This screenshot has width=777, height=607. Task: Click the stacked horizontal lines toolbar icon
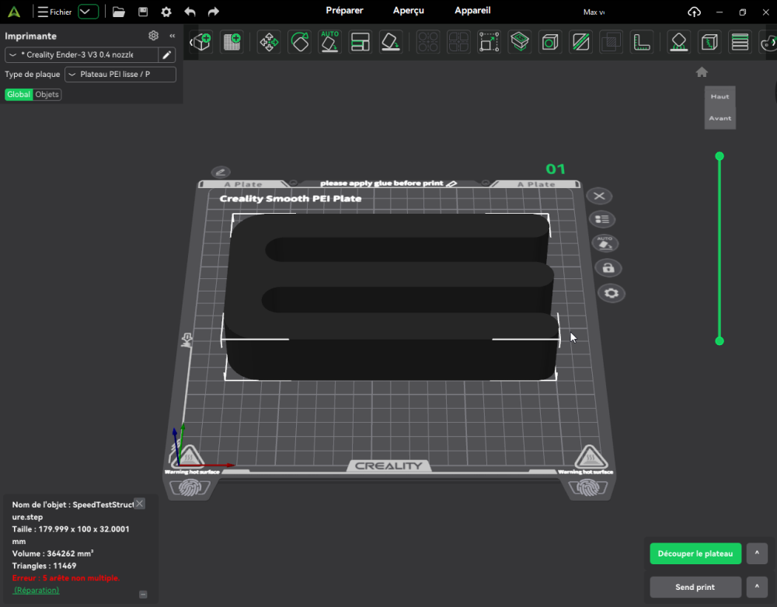pos(740,42)
